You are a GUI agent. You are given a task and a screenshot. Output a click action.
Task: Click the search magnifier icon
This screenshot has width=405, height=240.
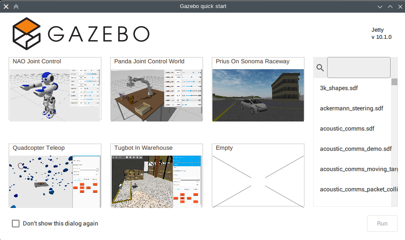320,68
